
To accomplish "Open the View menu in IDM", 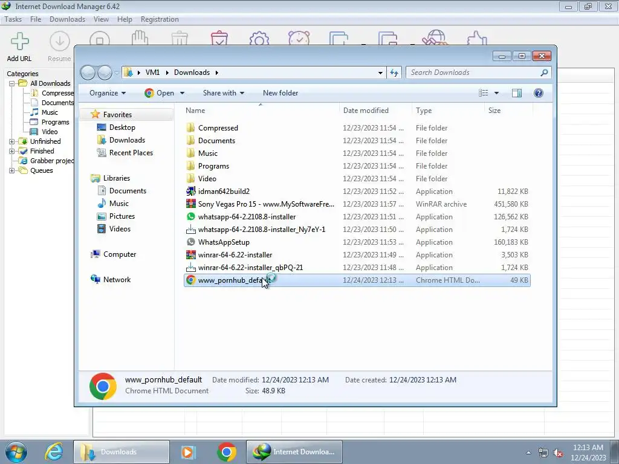I will pyautogui.click(x=101, y=19).
